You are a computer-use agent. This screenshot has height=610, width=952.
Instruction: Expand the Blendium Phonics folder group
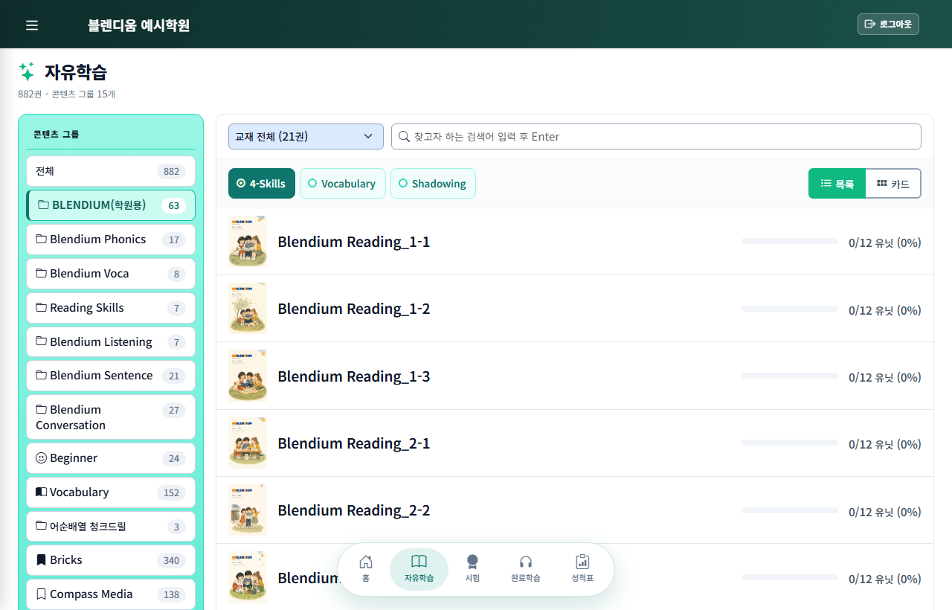click(111, 240)
